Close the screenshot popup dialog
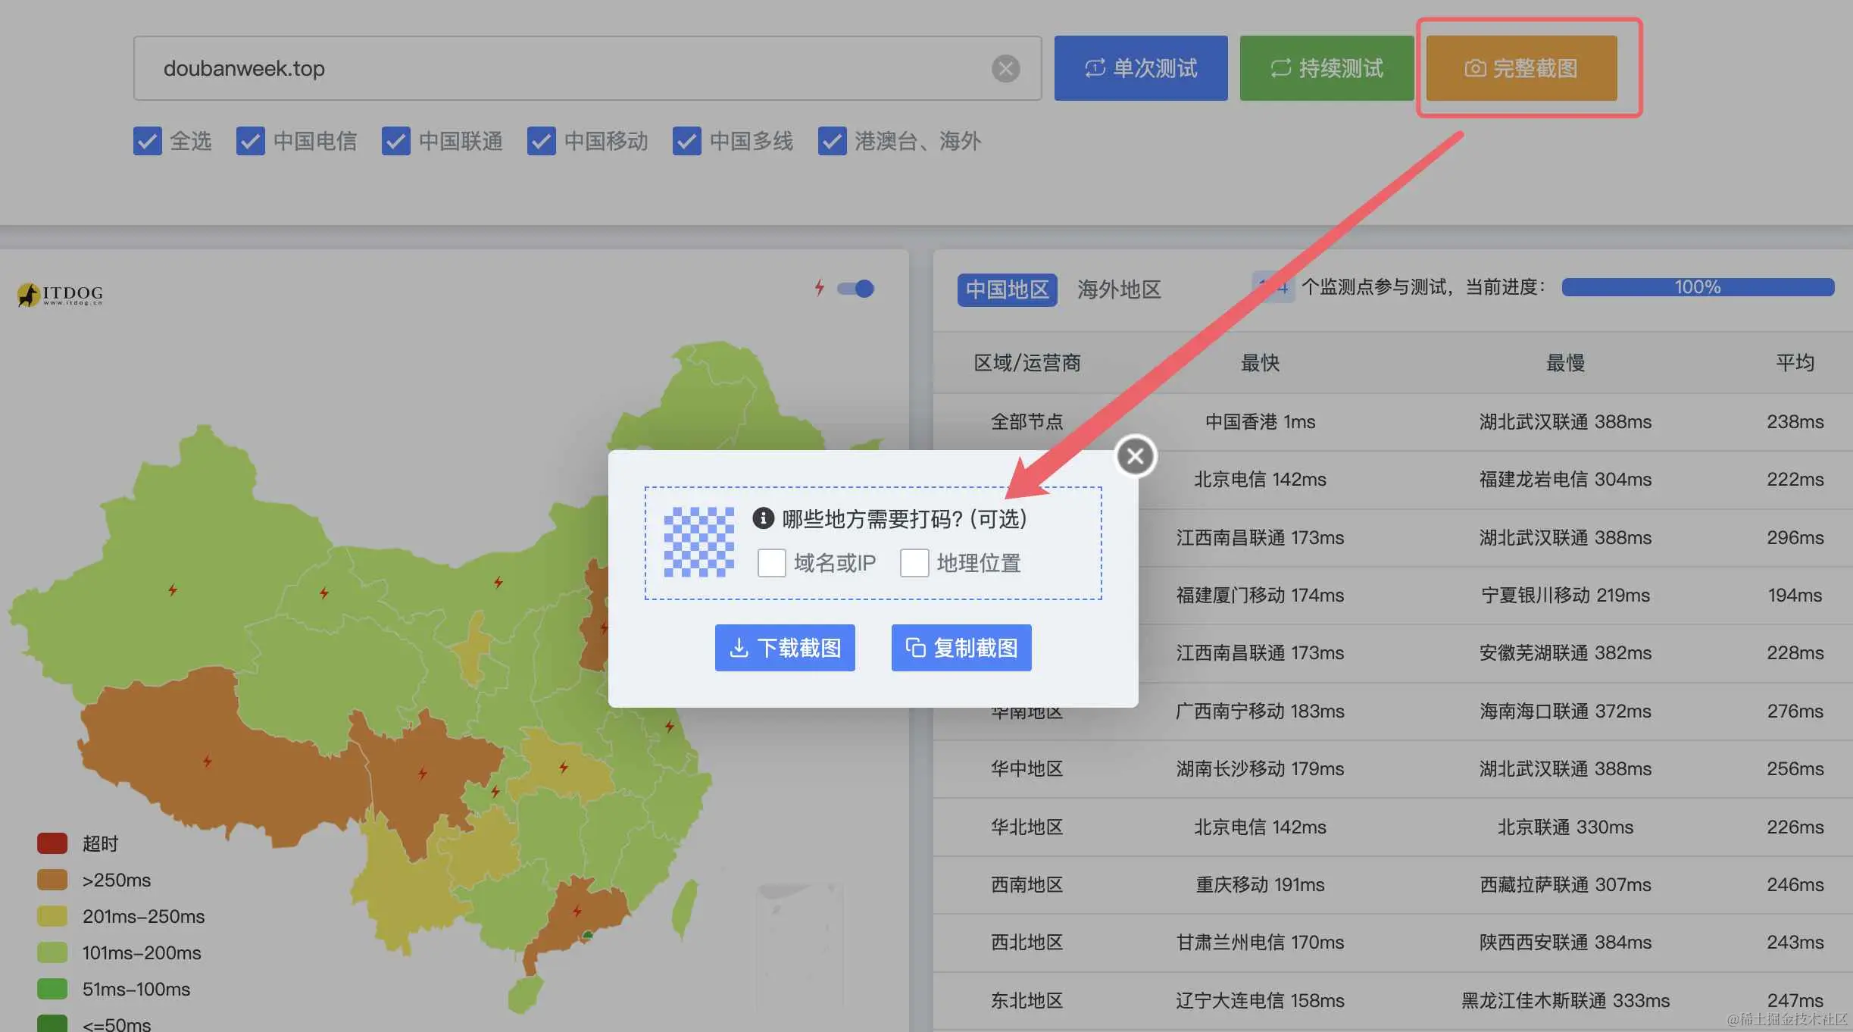This screenshot has width=1853, height=1032. coord(1135,456)
